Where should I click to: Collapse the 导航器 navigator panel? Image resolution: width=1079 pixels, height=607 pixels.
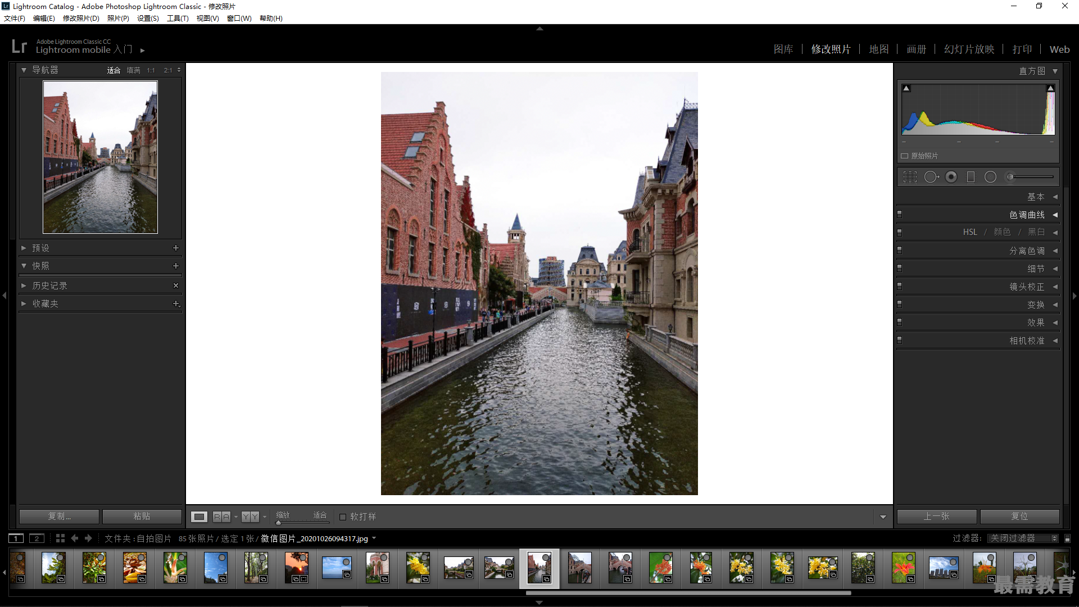[24, 70]
